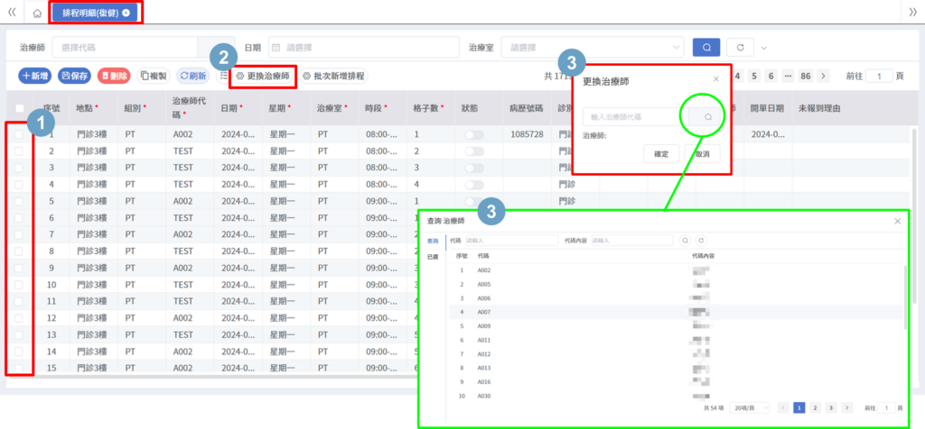Click the 刷新 button
This screenshot has height=429, width=925.
click(x=193, y=76)
